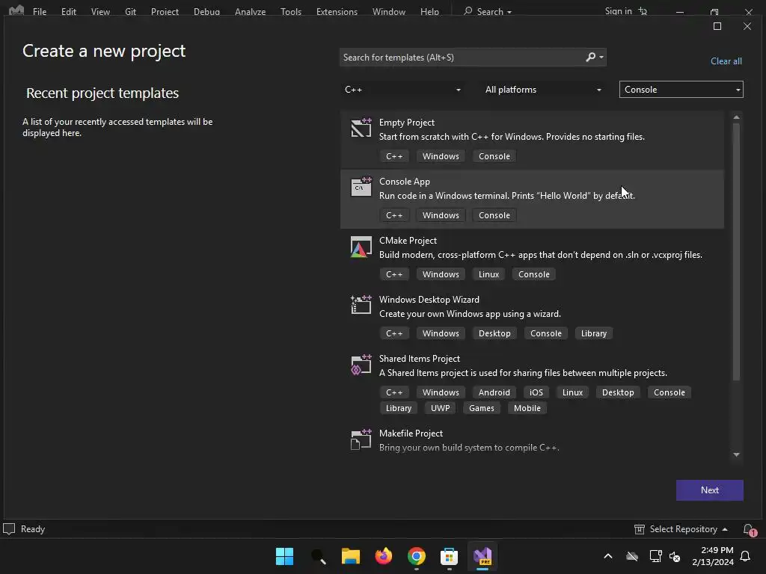766x574 pixels.
Task: Open the Console project type dropdown
Action: pos(681,90)
